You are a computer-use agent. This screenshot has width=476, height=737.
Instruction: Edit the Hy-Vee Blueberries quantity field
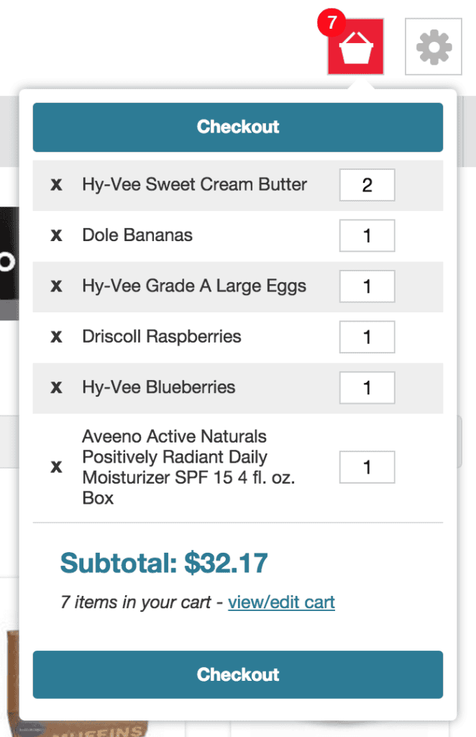367,388
